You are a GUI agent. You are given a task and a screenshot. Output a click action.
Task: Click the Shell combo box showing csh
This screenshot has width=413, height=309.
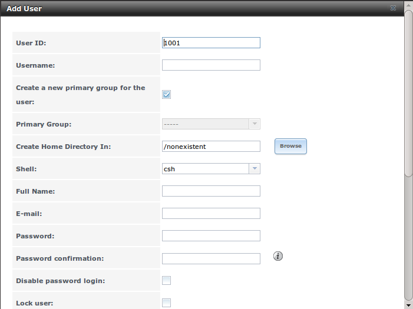205,169
